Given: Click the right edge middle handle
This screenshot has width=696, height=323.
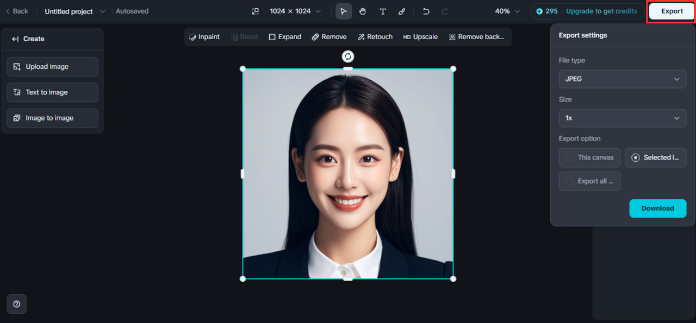Looking at the screenshot, I should click(453, 174).
